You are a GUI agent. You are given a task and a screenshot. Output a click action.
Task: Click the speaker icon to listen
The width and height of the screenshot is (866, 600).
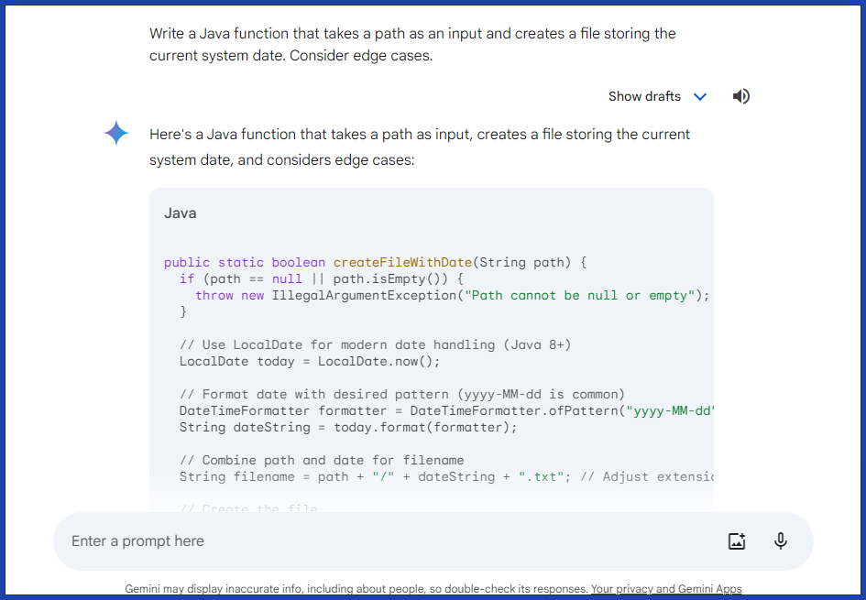(x=741, y=96)
